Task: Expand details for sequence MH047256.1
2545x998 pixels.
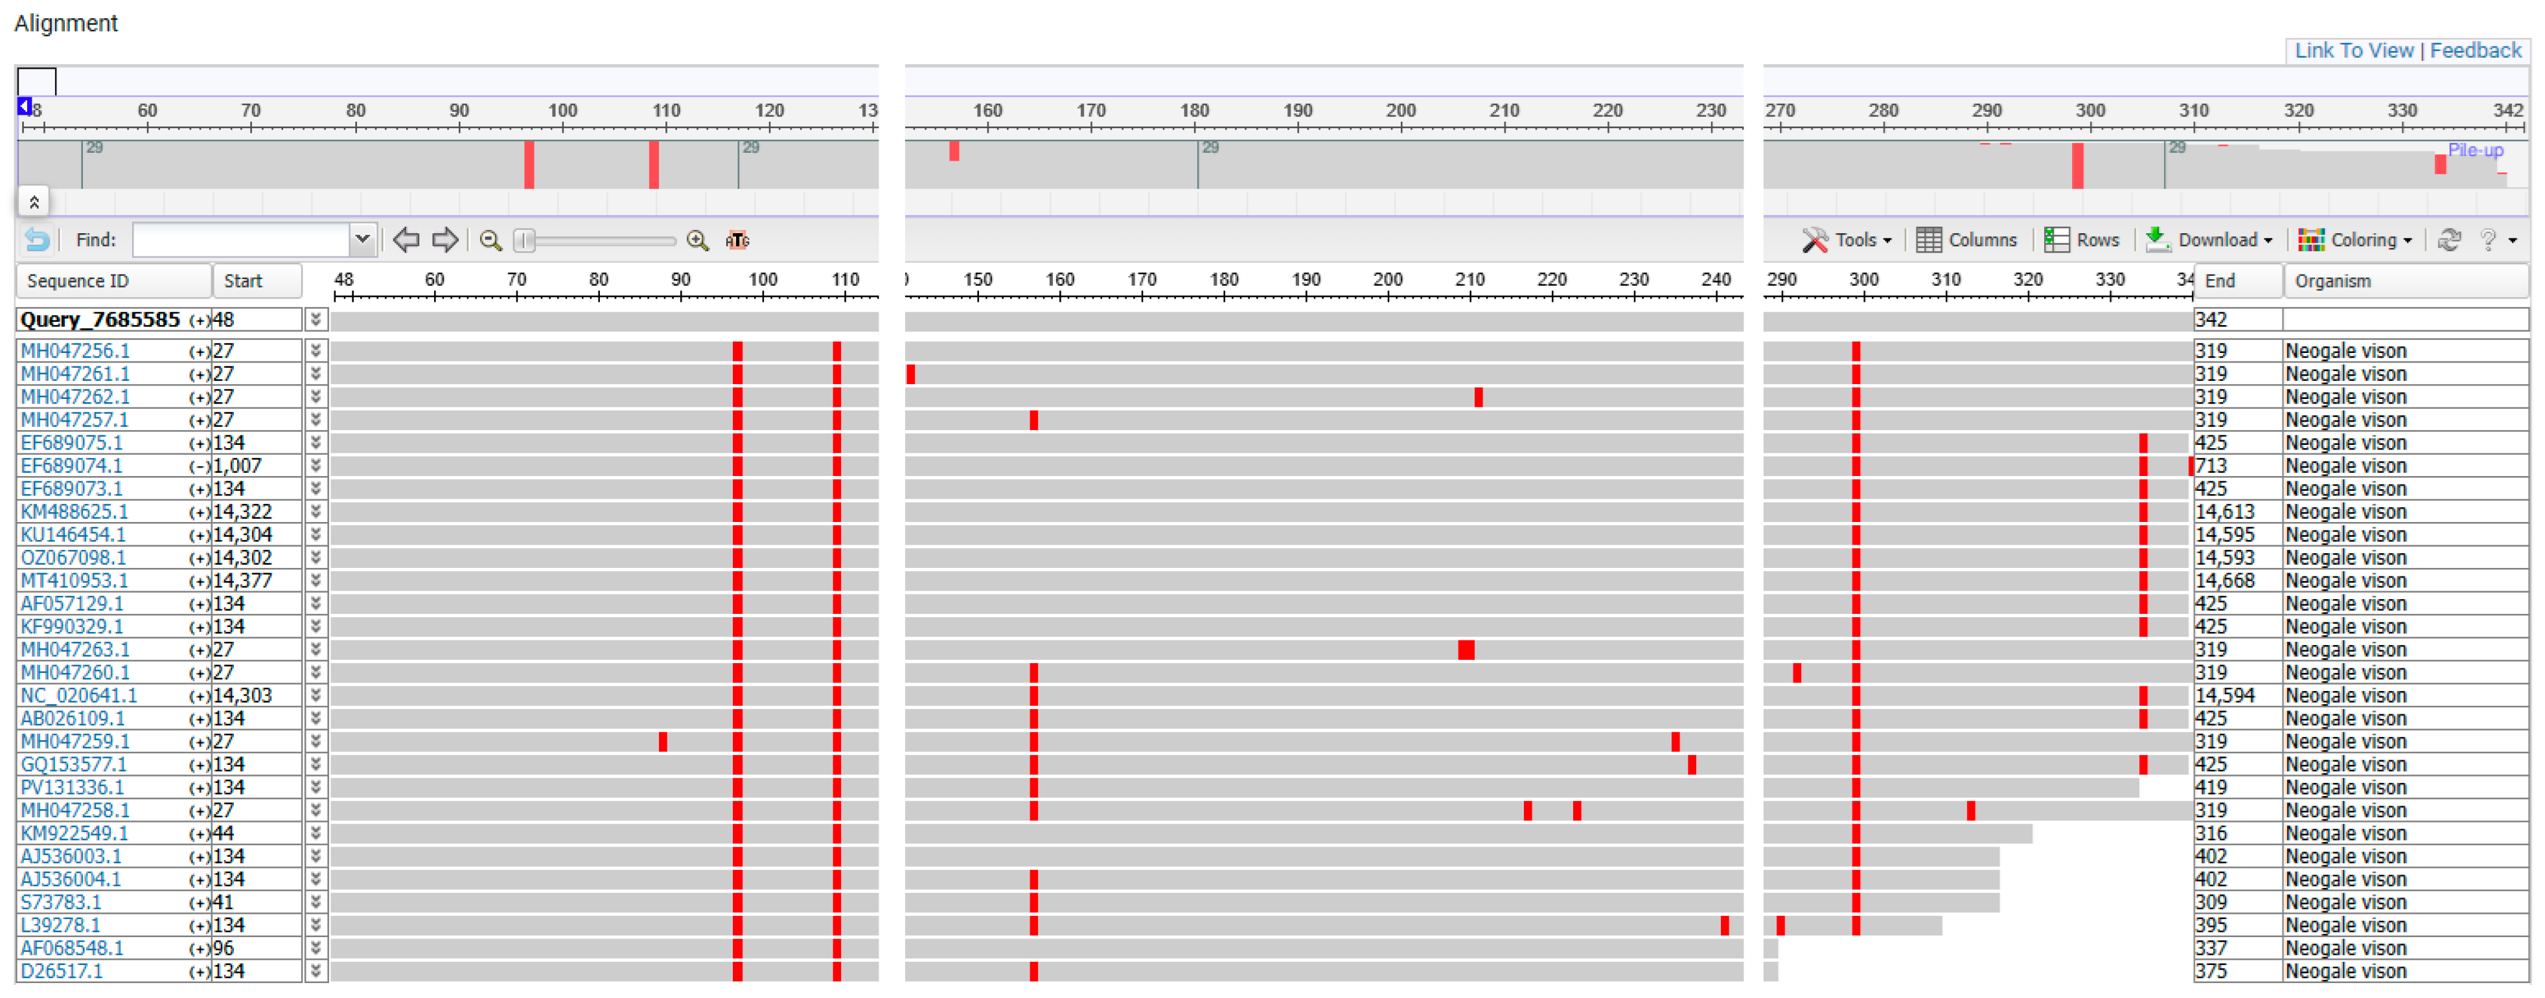Action: (x=315, y=350)
